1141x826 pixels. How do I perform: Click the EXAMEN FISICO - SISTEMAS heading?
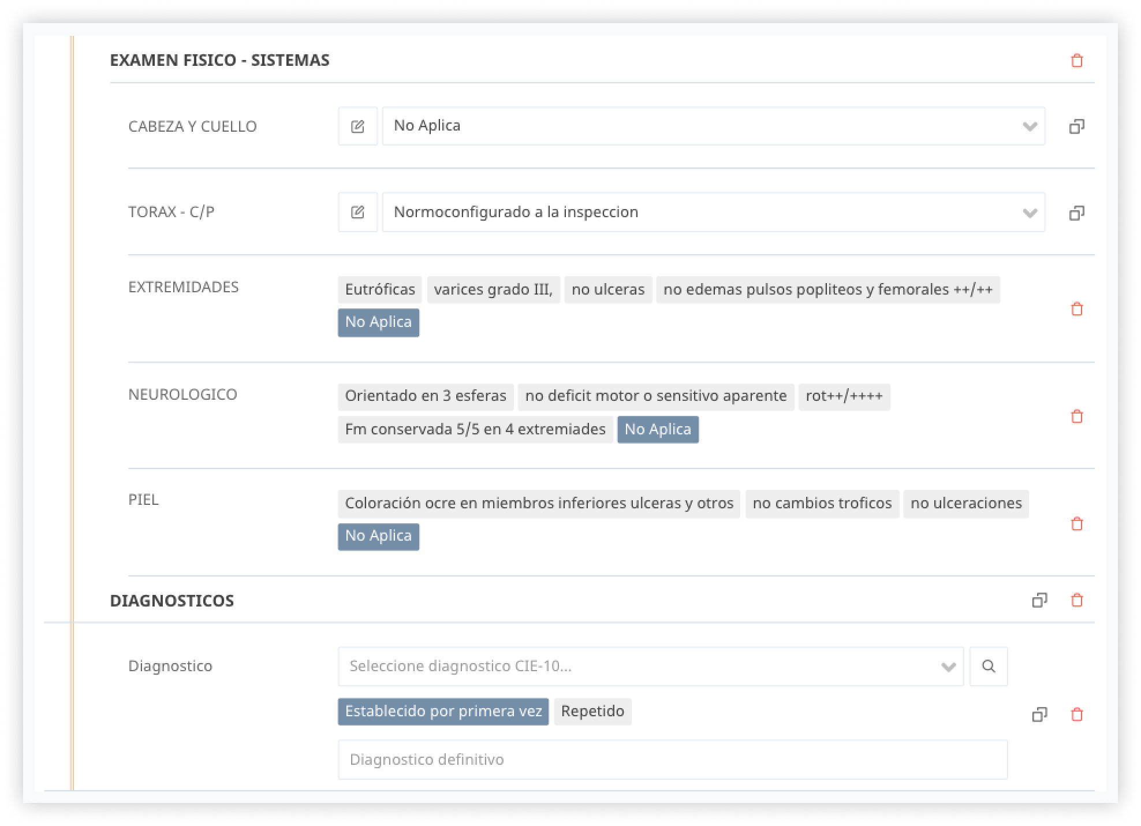click(219, 60)
